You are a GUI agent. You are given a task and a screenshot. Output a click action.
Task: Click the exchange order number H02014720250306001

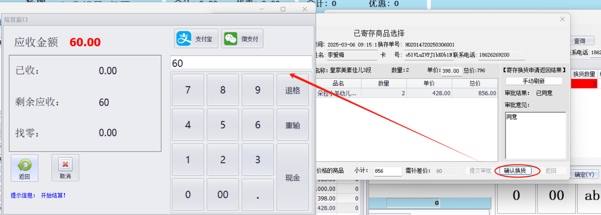click(430, 45)
